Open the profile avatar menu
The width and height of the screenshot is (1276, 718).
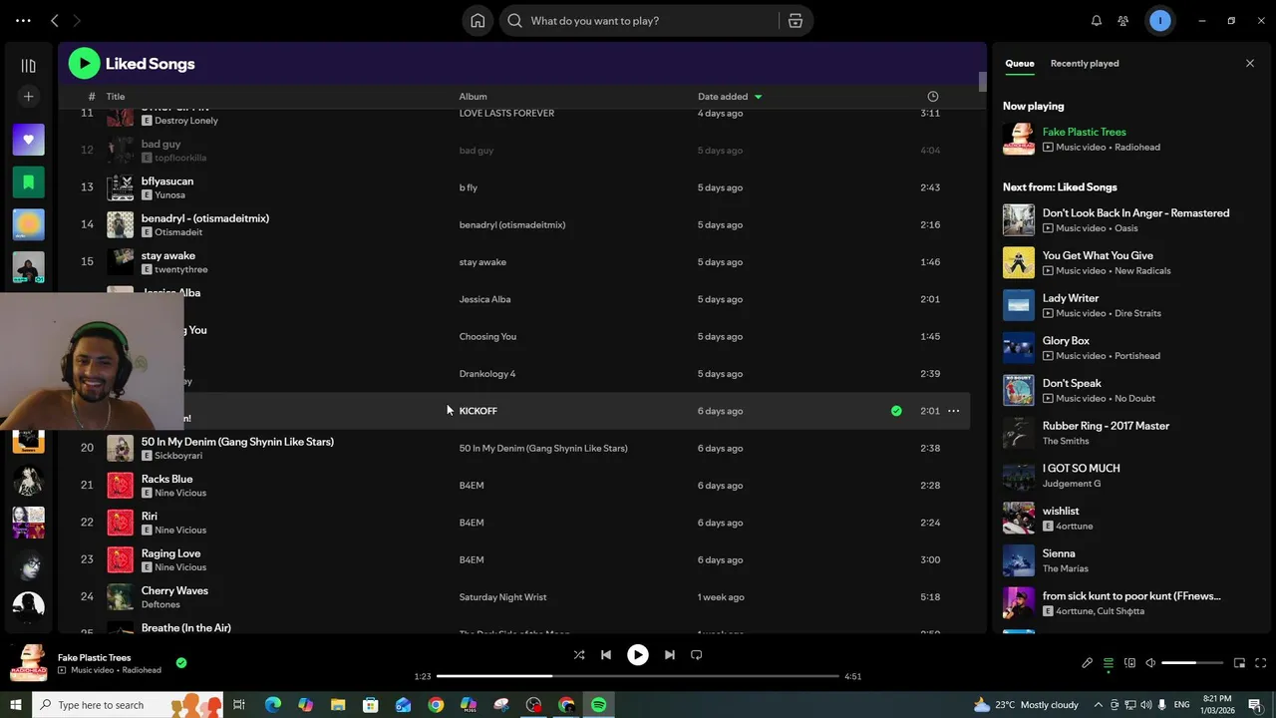coord(1160,20)
